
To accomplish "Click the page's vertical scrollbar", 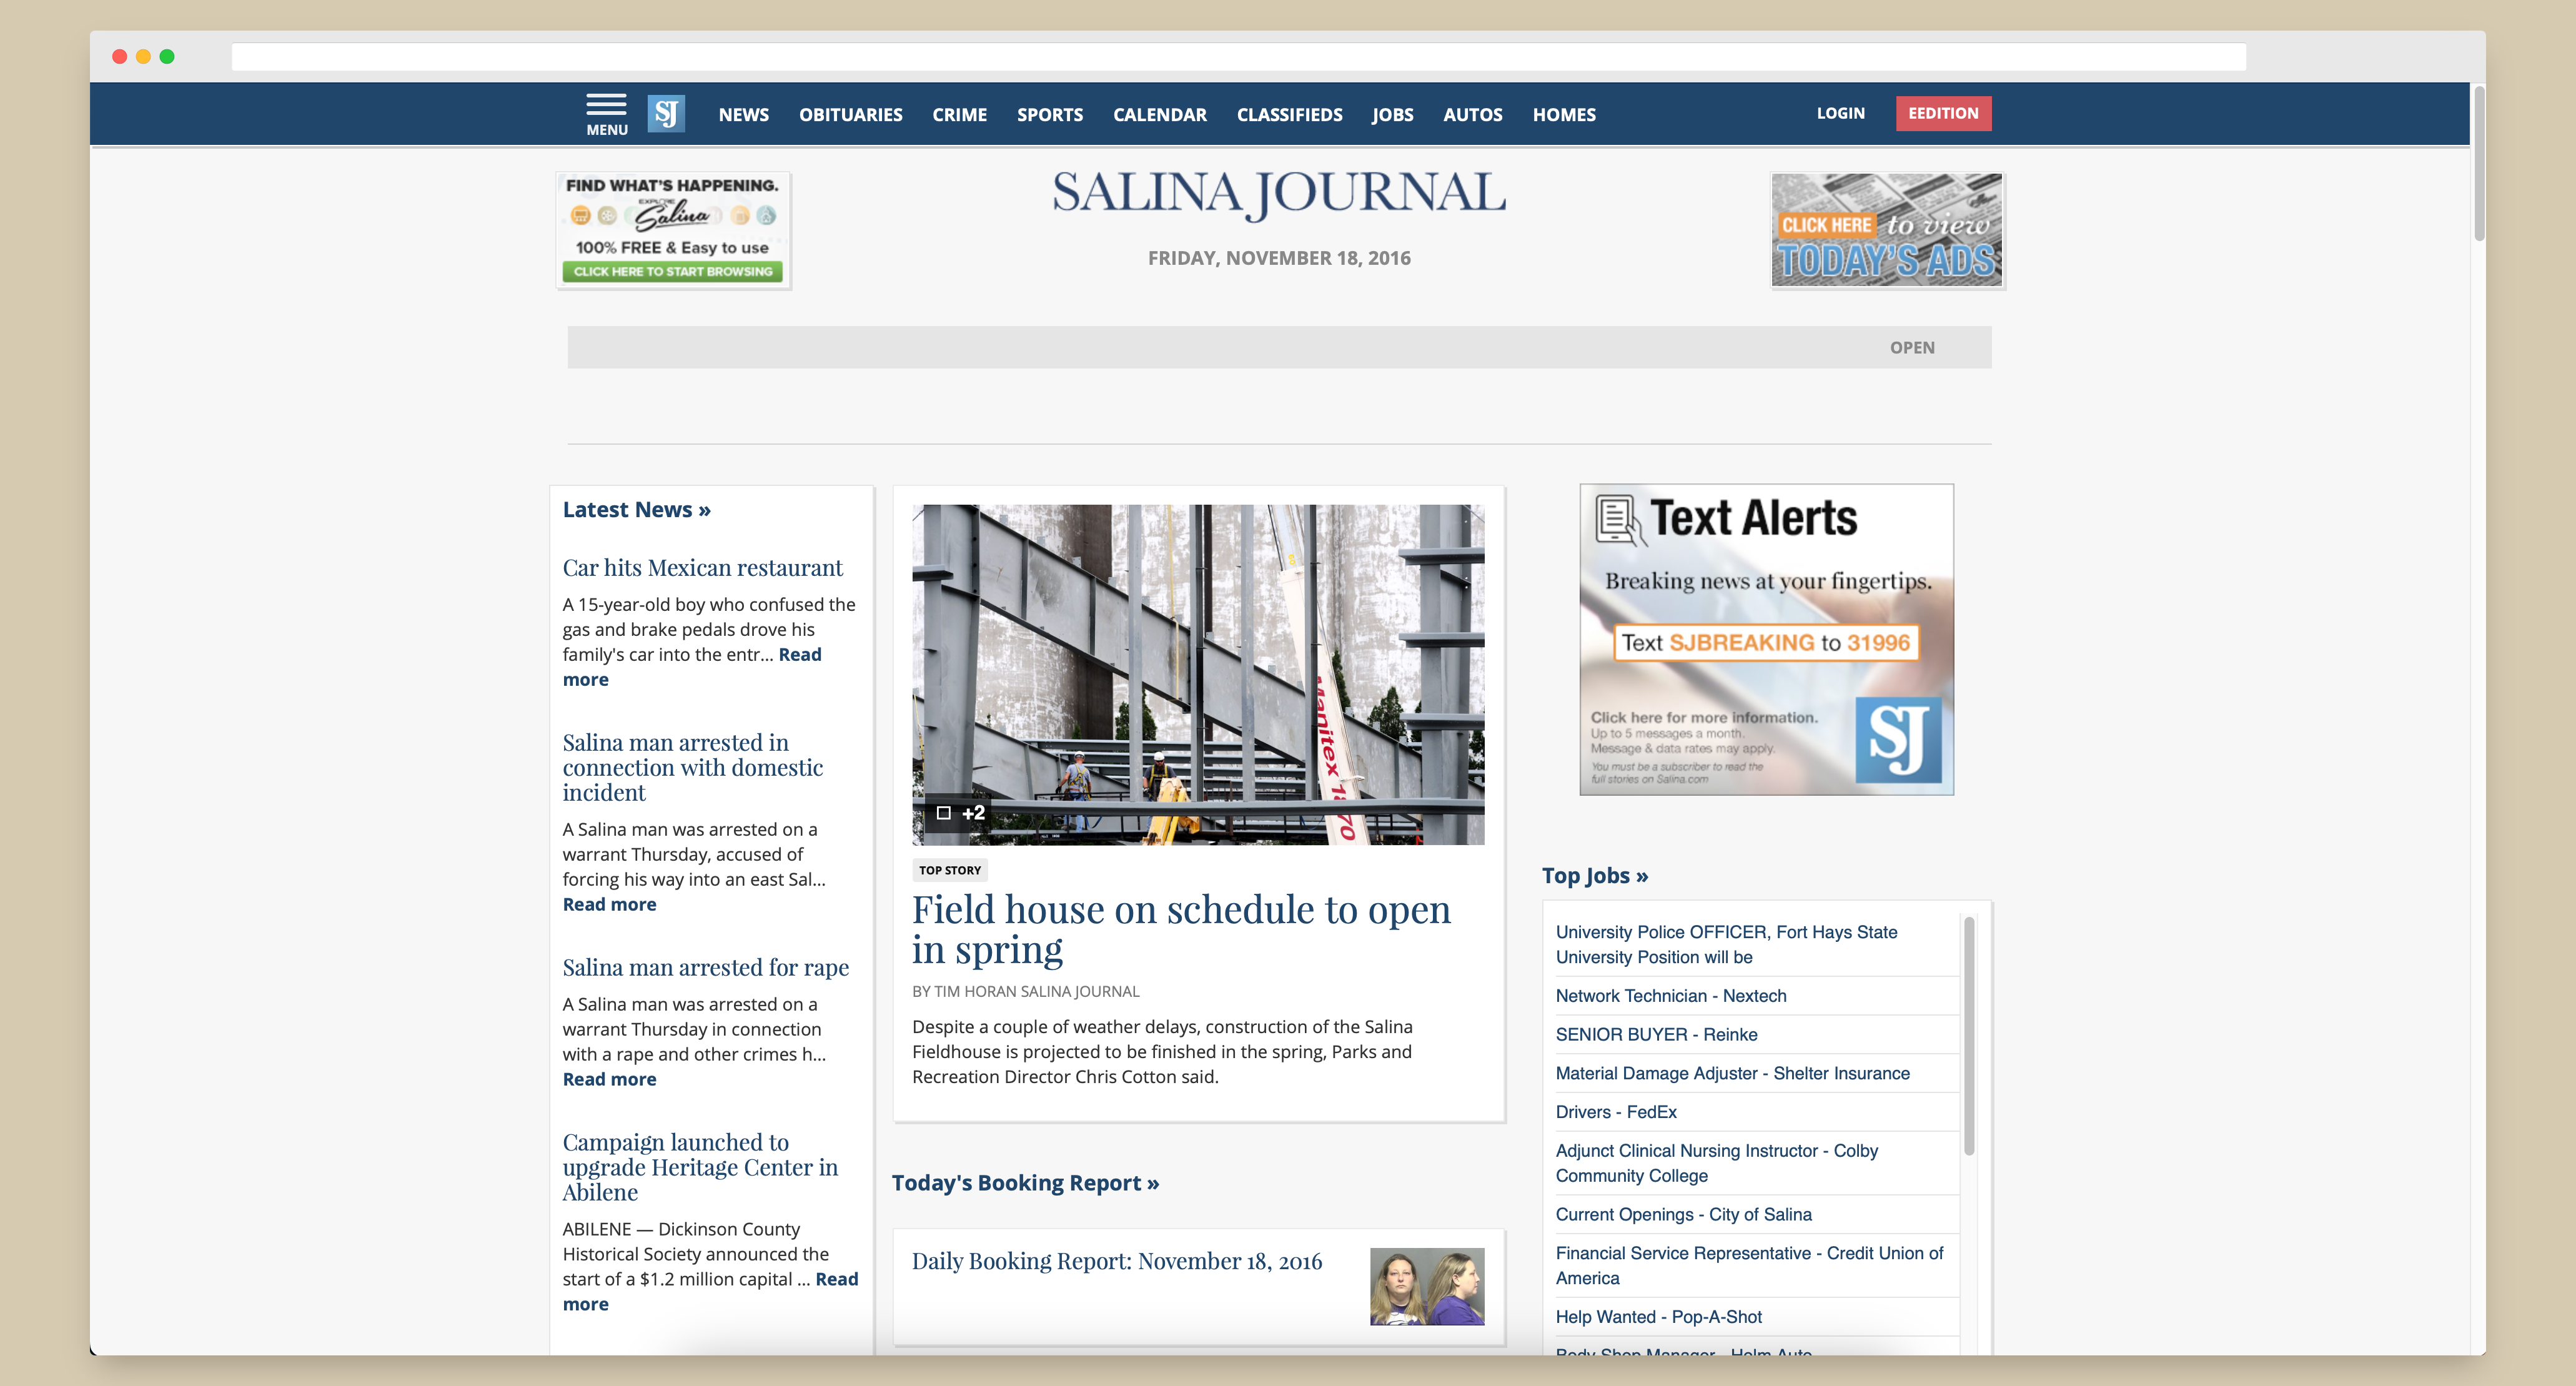I will [2479, 165].
